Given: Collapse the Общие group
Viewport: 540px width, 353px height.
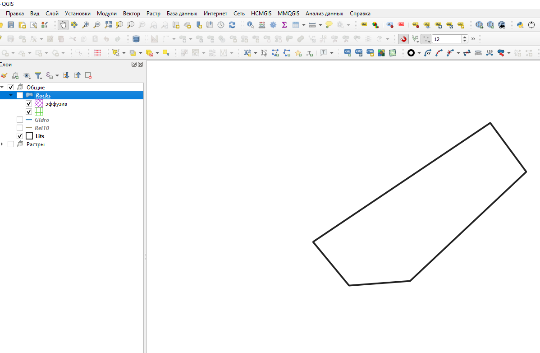Looking at the screenshot, I should point(2,87).
